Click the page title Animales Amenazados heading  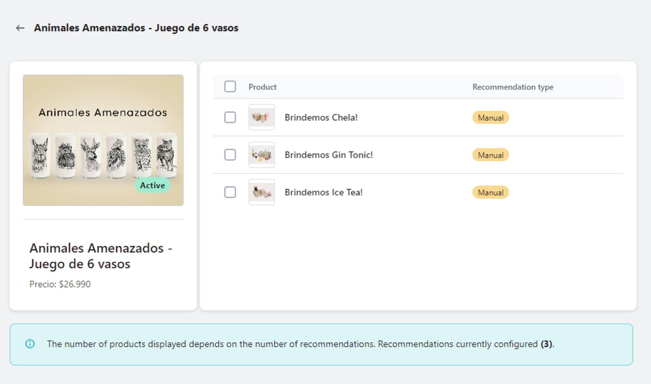coord(136,28)
